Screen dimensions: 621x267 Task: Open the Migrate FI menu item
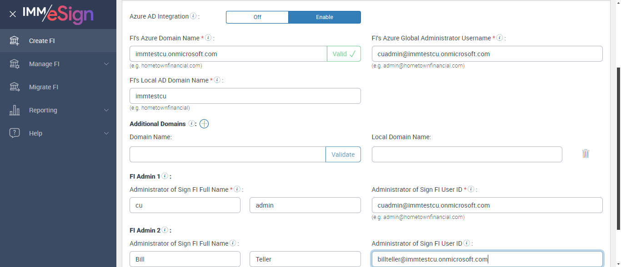click(x=44, y=87)
